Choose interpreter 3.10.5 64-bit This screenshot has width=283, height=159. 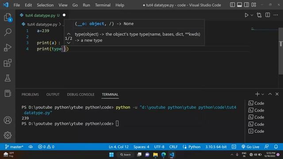pyautogui.click(x=216, y=147)
